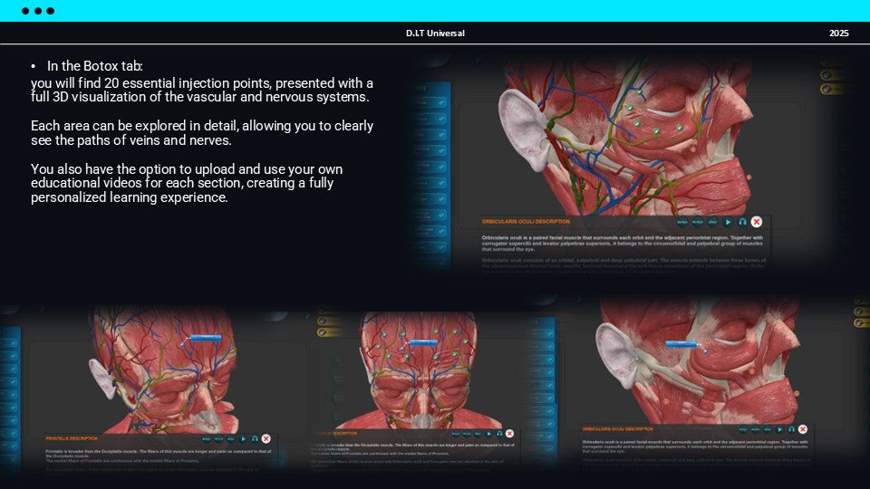
Task: Play the animation in the bottom-right Orbicularis panel
Action: 779,429
